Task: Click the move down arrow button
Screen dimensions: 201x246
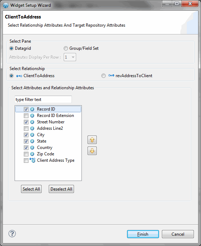Action: coord(92,151)
